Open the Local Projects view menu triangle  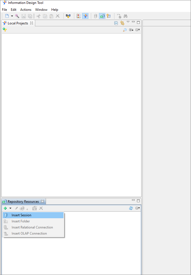tap(128, 22)
